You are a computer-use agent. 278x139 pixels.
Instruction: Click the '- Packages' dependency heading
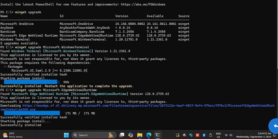point(13,67)
